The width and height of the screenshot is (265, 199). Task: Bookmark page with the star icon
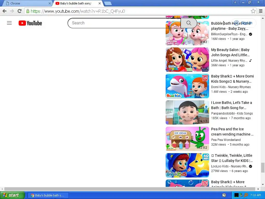253,11
